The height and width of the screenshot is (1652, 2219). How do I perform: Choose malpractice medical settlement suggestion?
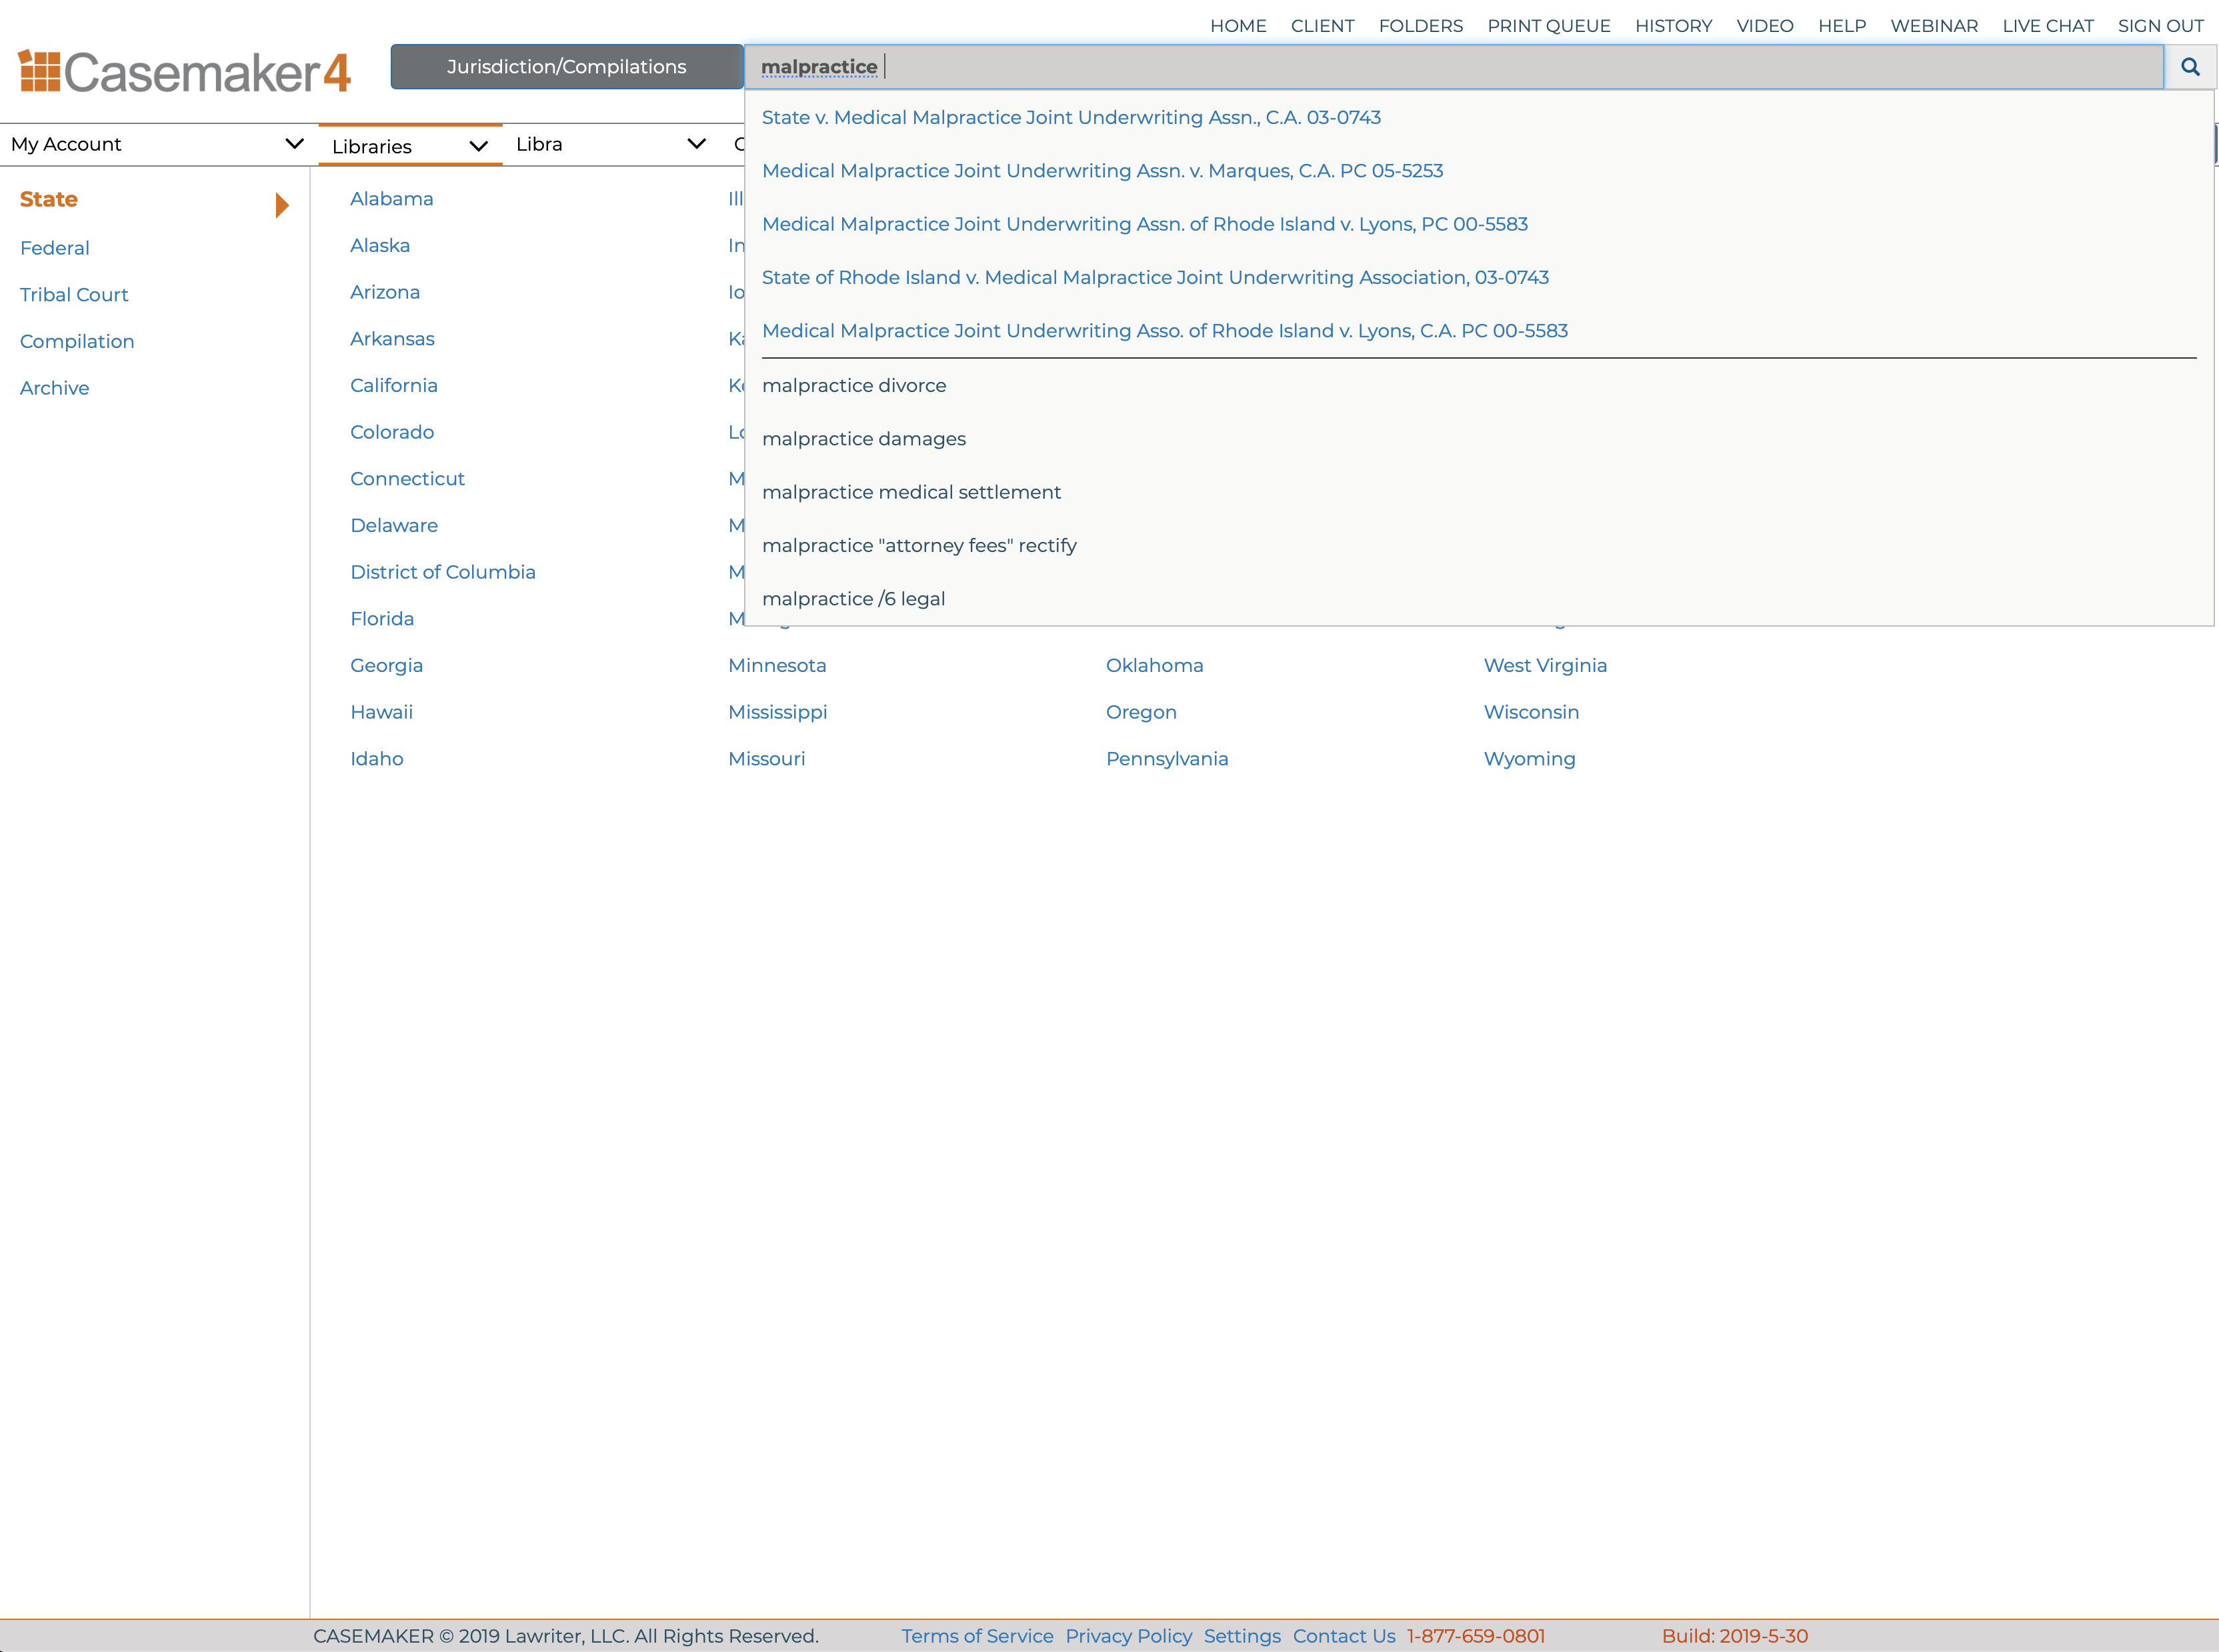(911, 492)
